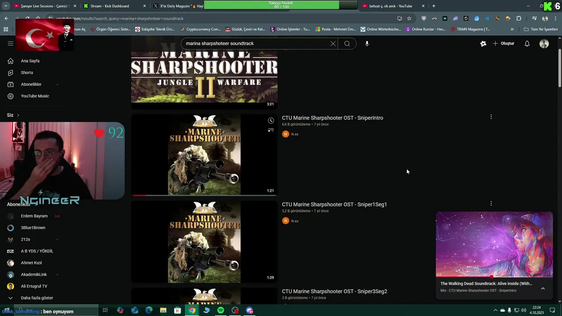Expand the miniplayer queue chevron

click(543, 288)
